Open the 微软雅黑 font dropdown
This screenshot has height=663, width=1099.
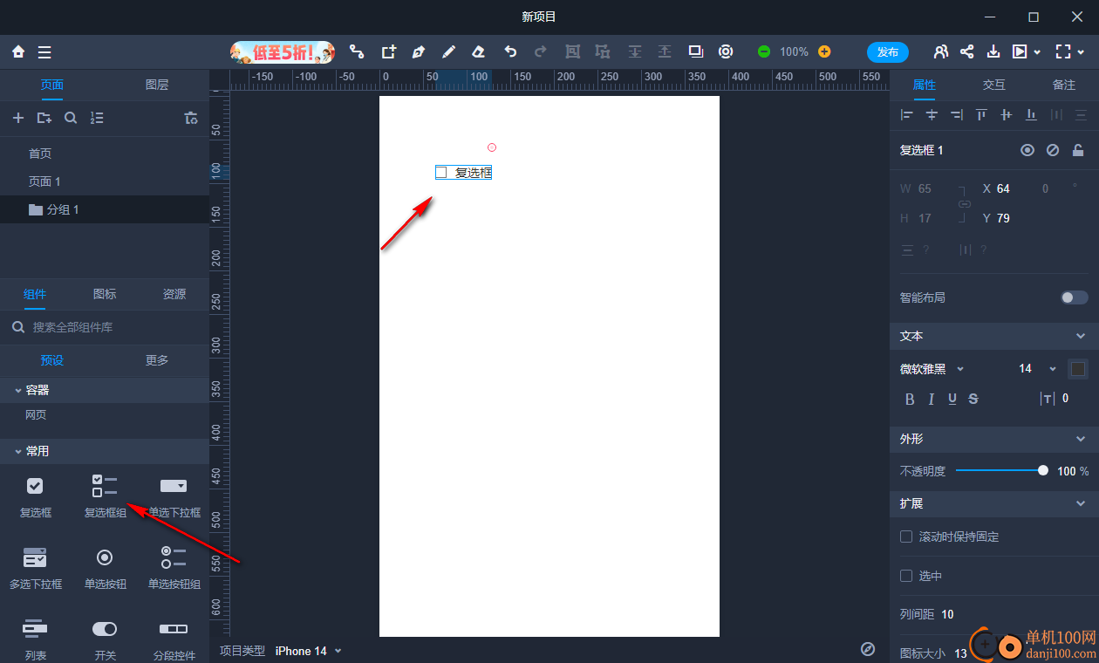pos(932,369)
